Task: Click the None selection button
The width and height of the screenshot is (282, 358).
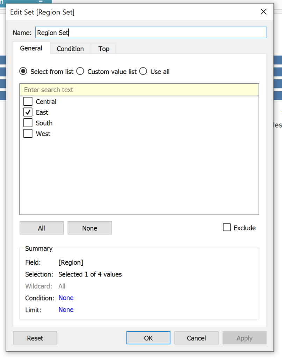Action: pyautogui.click(x=89, y=228)
